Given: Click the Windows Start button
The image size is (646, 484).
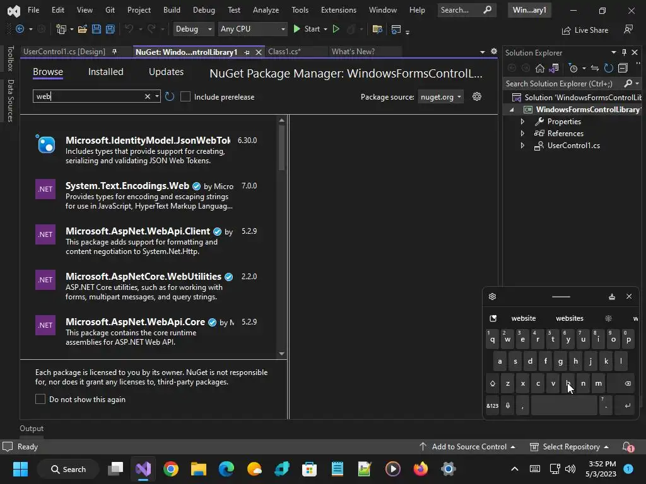Looking at the screenshot, I should click(x=20, y=469).
